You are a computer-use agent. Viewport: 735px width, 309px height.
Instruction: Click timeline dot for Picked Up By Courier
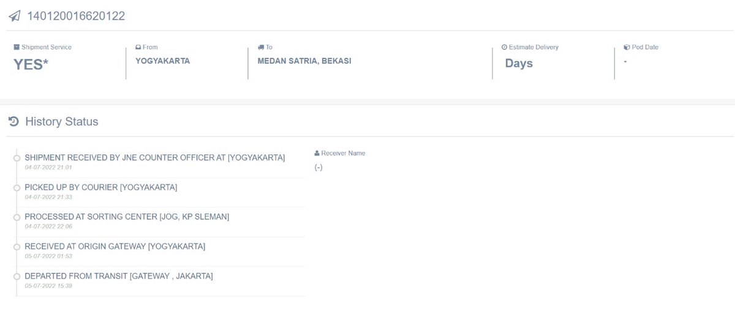pyautogui.click(x=17, y=188)
